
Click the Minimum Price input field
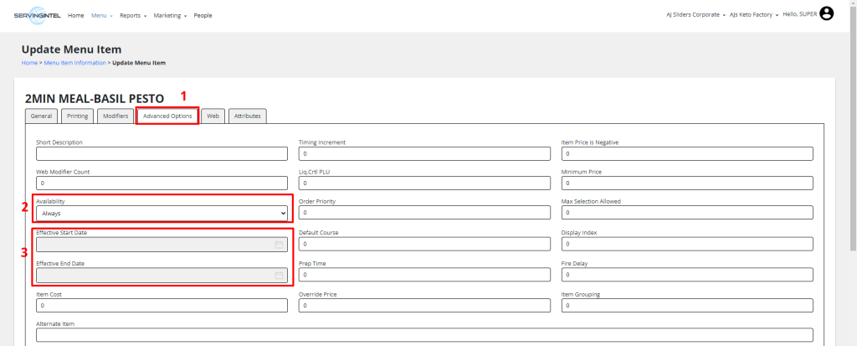pyautogui.click(x=686, y=183)
